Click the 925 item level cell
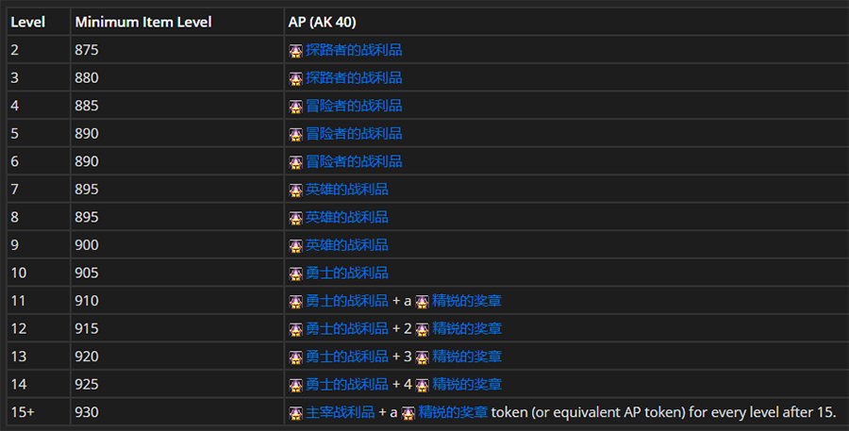This screenshot has height=431, width=849. [177, 385]
